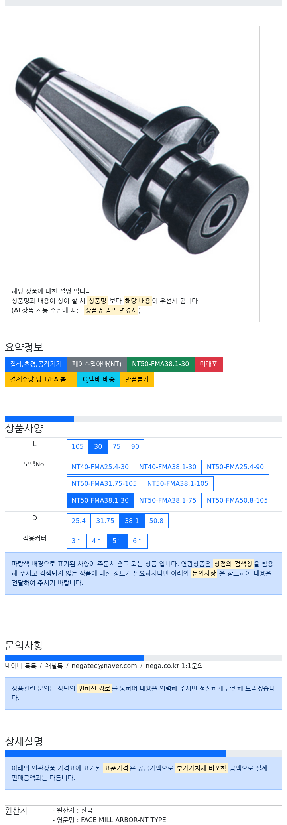Screen dimensions: 287x825
Task: Select L option 75
Action: [116, 447]
